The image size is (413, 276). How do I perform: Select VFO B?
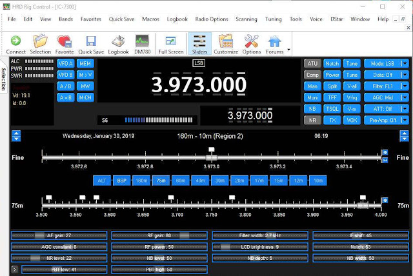[66, 75]
